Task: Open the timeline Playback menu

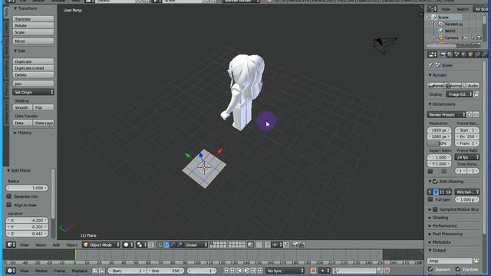Action: coord(80,271)
